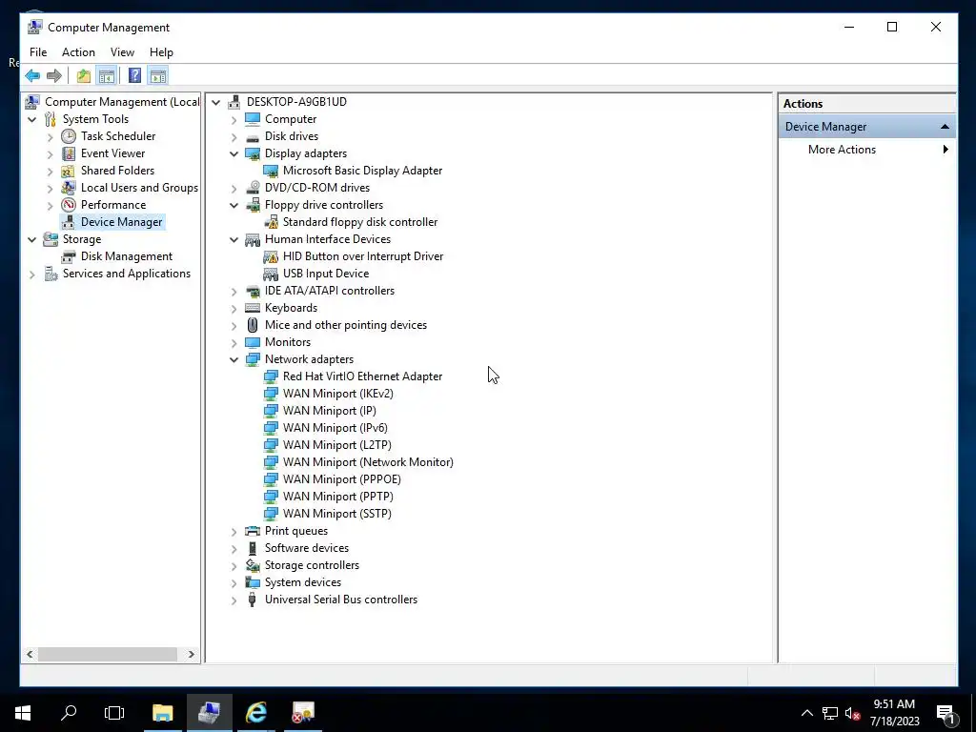Collapse the Display adapters node
The image size is (976, 732).
pyautogui.click(x=234, y=153)
